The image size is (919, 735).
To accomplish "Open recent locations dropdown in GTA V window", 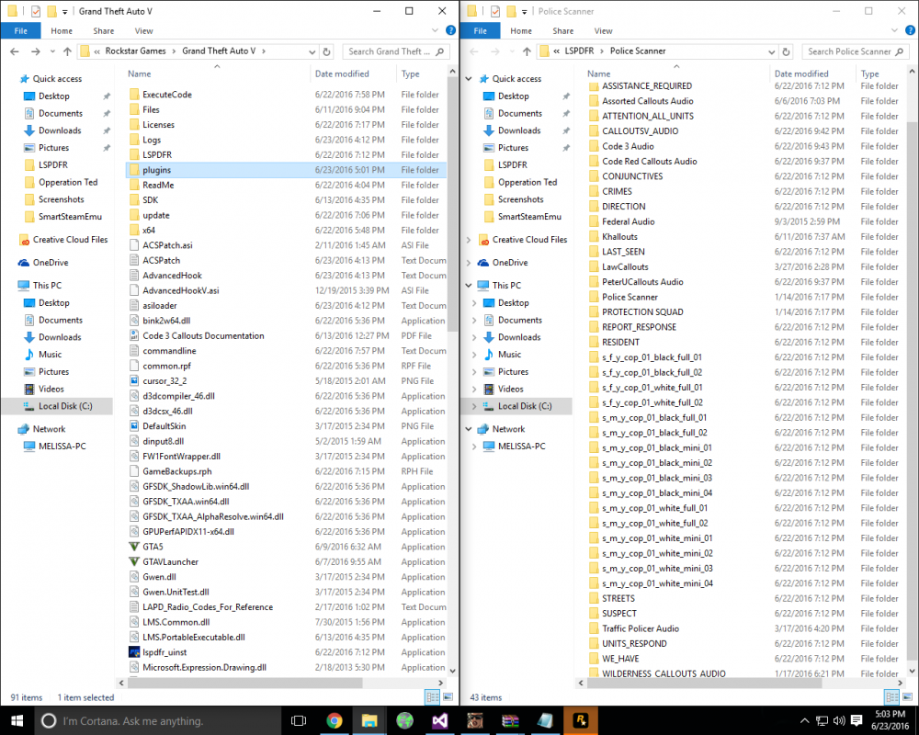I will pyautogui.click(x=52, y=51).
